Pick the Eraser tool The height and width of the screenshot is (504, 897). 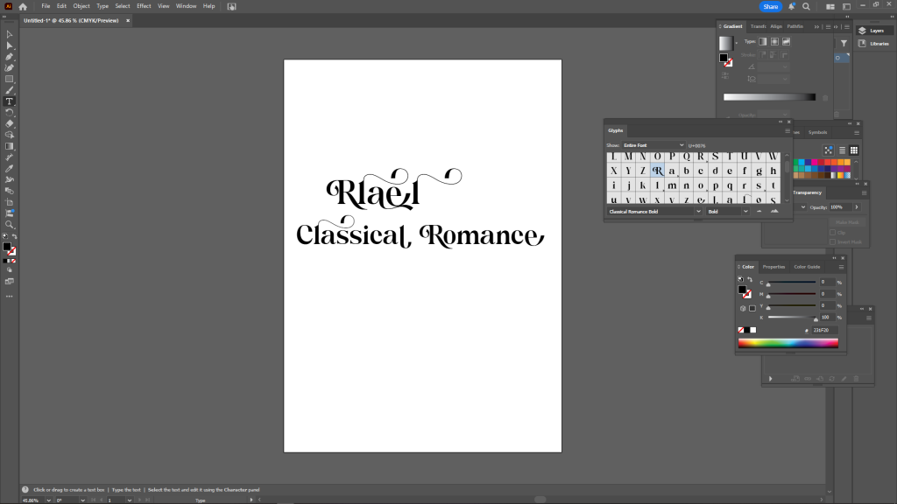click(10, 123)
